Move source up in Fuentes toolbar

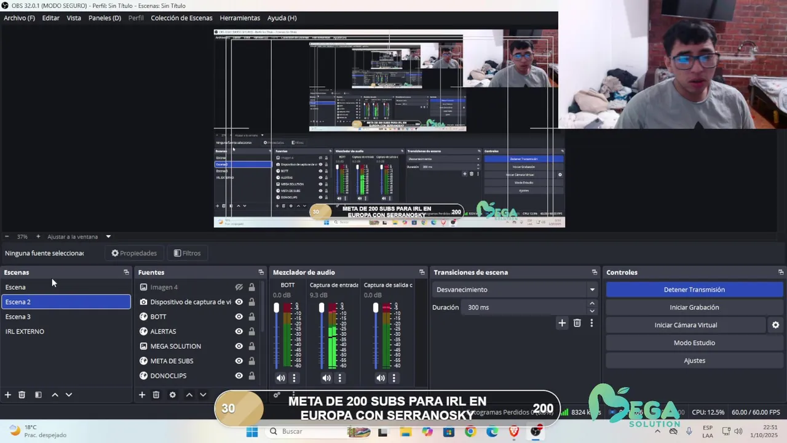tap(189, 395)
